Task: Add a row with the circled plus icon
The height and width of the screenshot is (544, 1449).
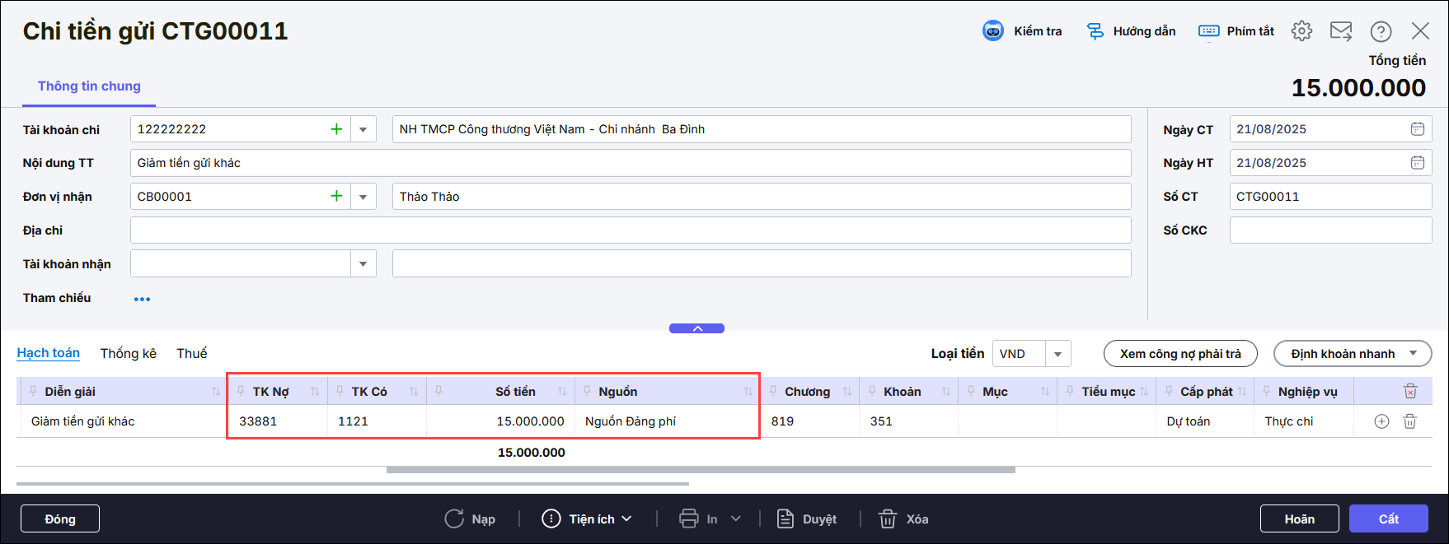Action: click(x=1382, y=421)
